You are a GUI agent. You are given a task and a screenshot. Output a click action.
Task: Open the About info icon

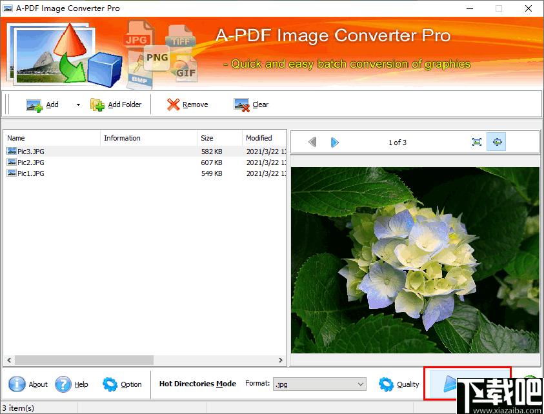[17, 384]
